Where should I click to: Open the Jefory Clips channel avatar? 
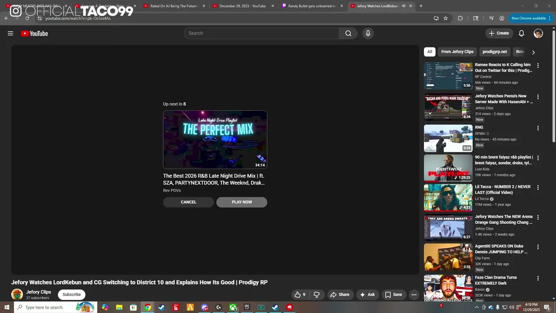click(17, 294)
